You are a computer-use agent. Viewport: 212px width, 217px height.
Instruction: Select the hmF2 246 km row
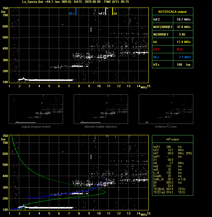(x=167, y=147)
